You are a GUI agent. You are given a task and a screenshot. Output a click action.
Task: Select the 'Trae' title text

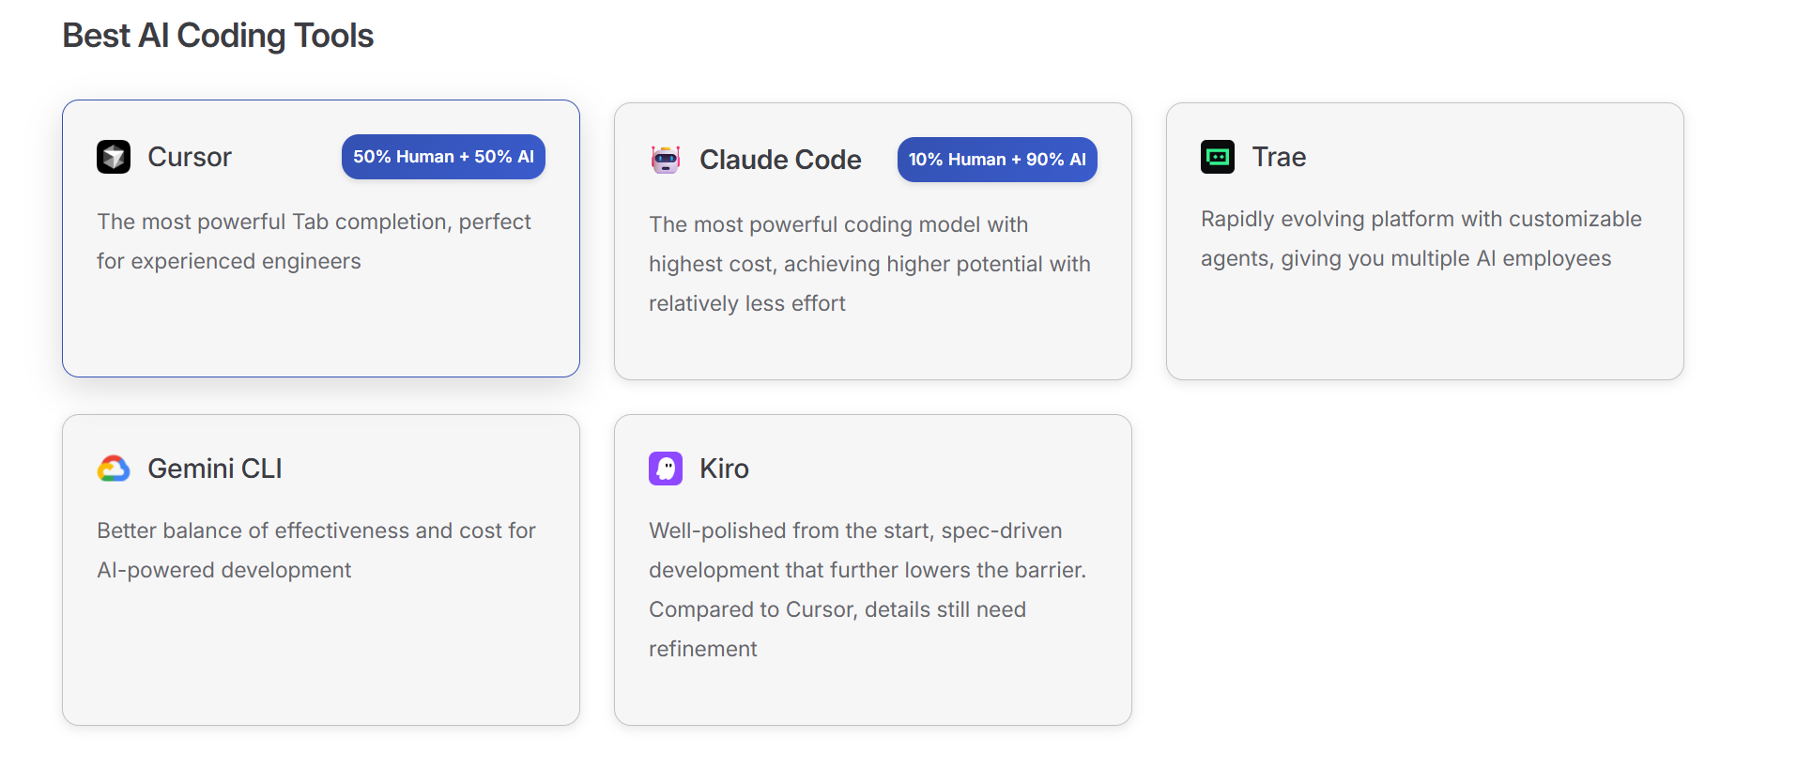click(1279, 157)
